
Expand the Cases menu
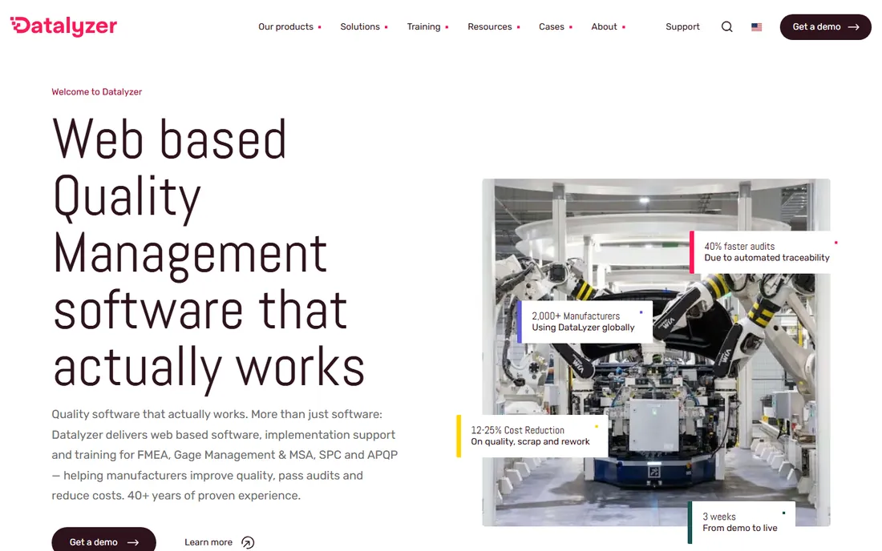[555, 27]
